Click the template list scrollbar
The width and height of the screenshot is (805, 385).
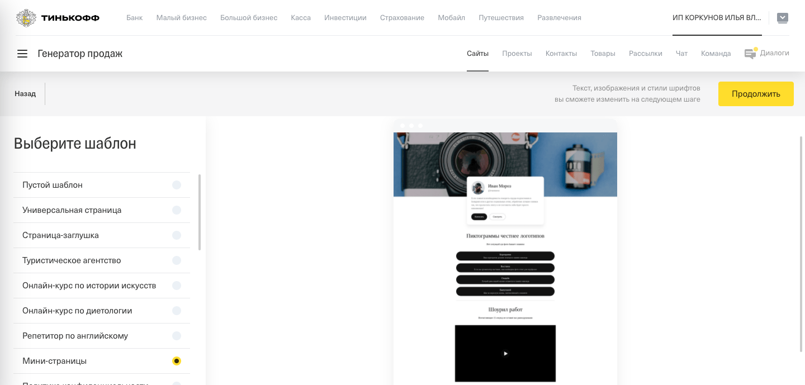[x=200, y=212]
